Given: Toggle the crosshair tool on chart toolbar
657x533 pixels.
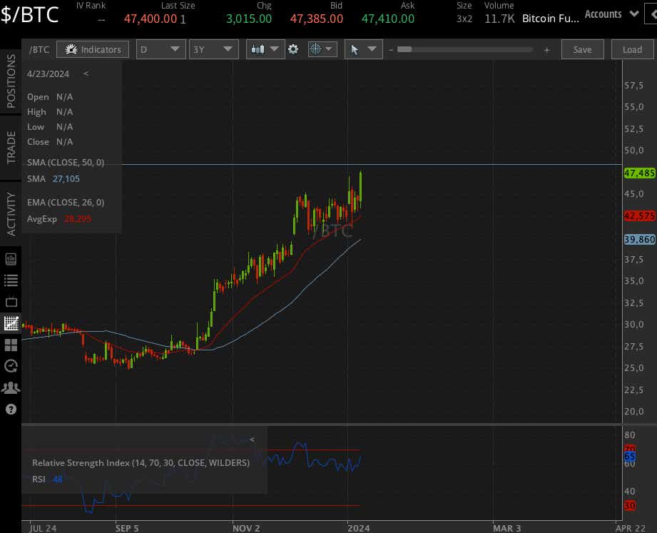Looking at the screenshot, I should pyautogui.click(x=316, y=49).
